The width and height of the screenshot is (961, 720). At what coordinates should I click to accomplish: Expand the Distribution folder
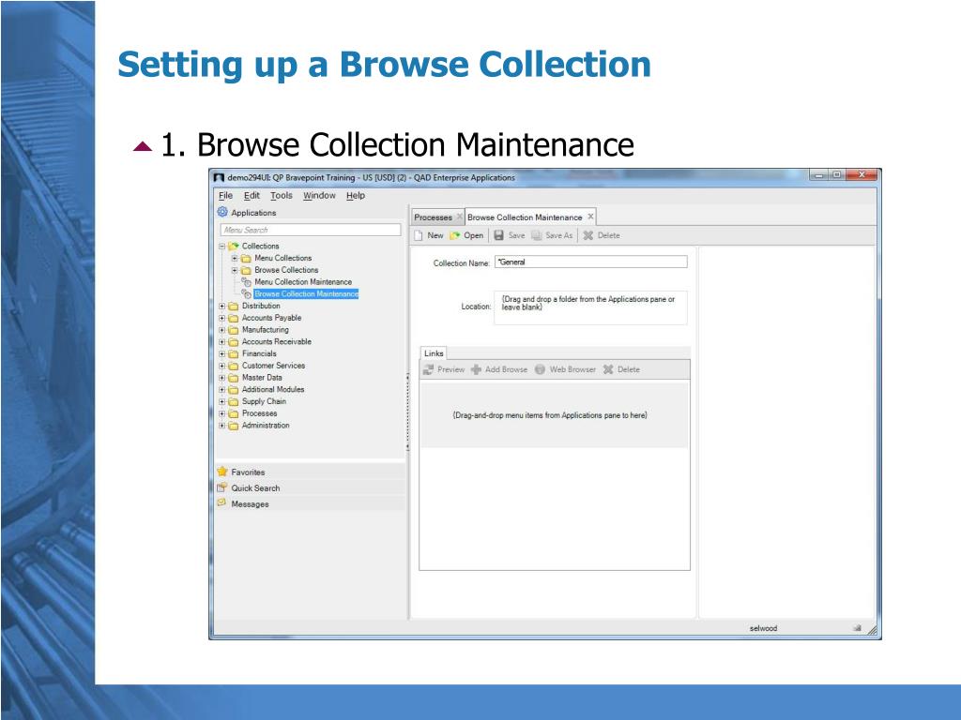(x=221, y=307)
